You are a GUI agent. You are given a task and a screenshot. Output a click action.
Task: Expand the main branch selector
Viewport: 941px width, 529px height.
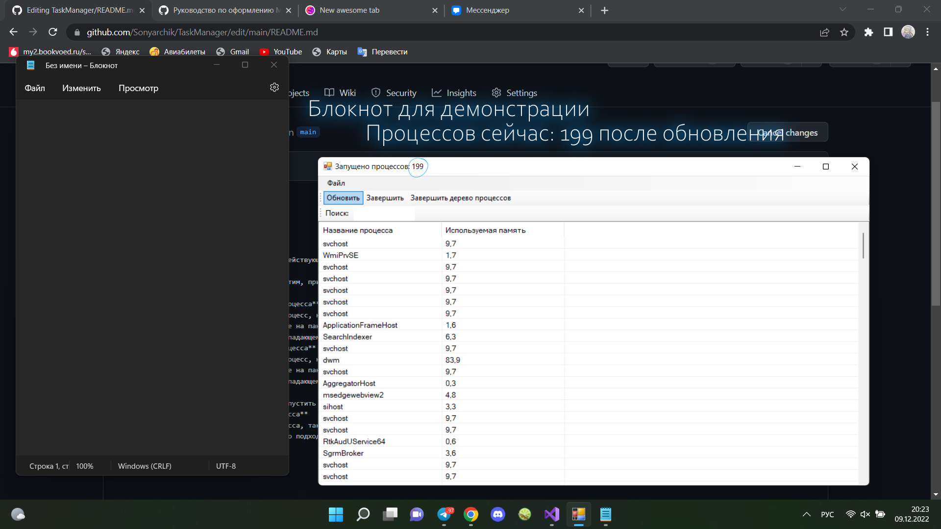pyautogui.click(x=308, y=132)
